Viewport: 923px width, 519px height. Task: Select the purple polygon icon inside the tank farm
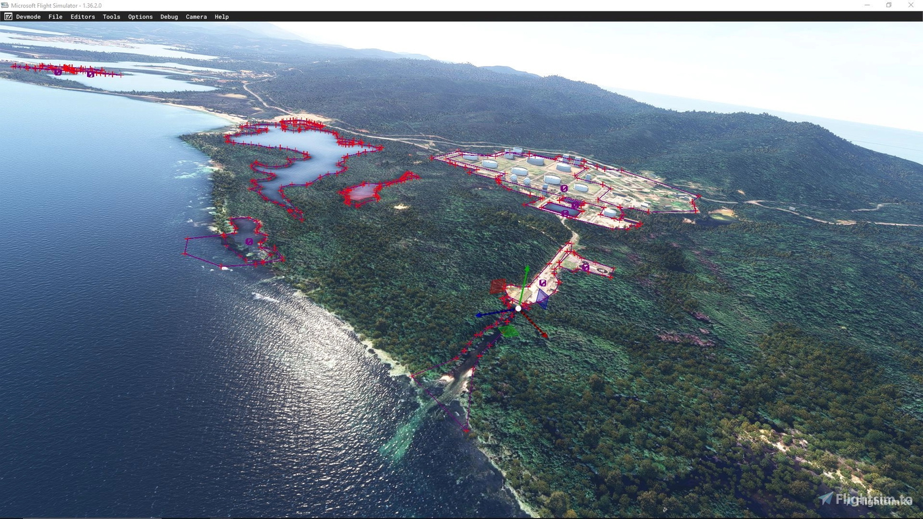coord(564,189)
